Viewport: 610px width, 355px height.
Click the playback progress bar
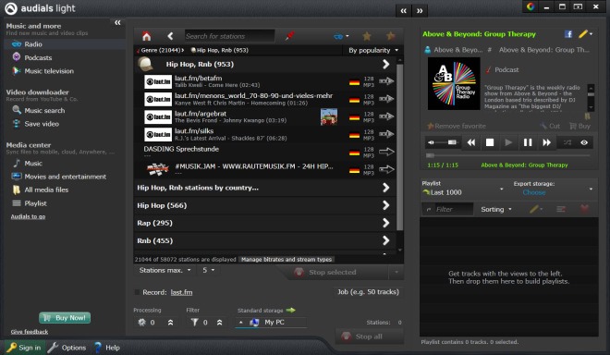[x=508, y=155]
